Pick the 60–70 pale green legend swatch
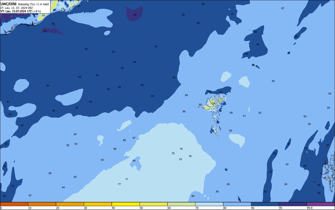Screen dimensions: 335x210 [181, 204]
